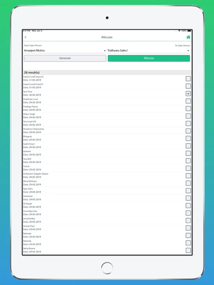Image resolution: width=214 pixels, height=285 pixels.
Task: Click the Pradeep Patwa lead name
Action: pyautogui.click(x=30, y=107)
